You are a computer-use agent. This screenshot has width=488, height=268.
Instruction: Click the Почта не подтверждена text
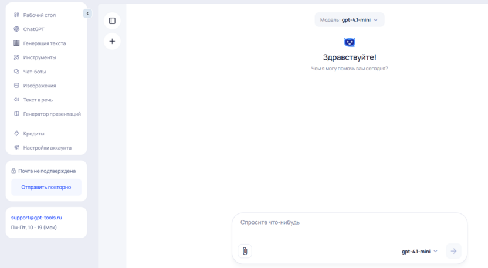(47, 171)
